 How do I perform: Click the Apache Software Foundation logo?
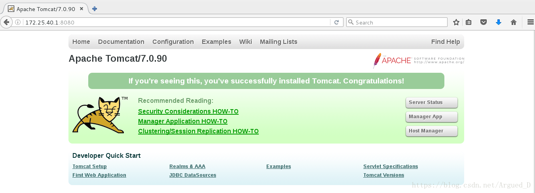pos(419,61)
